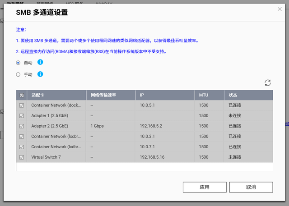The image size is (289, 206).
Task: Click the 适配卡 column header
Action: coord(38,95)
